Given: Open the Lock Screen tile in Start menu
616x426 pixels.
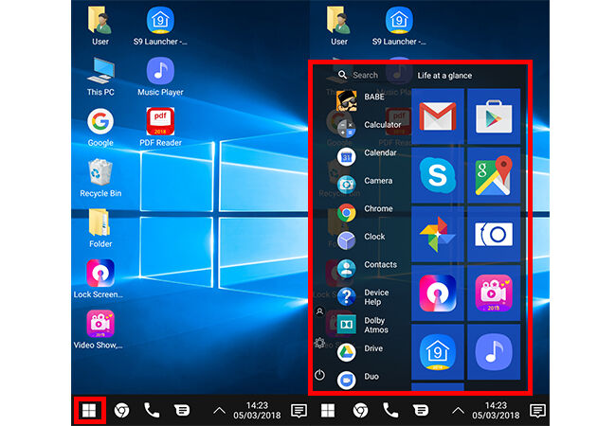Looking at the screenshot, I should point(438,293).
